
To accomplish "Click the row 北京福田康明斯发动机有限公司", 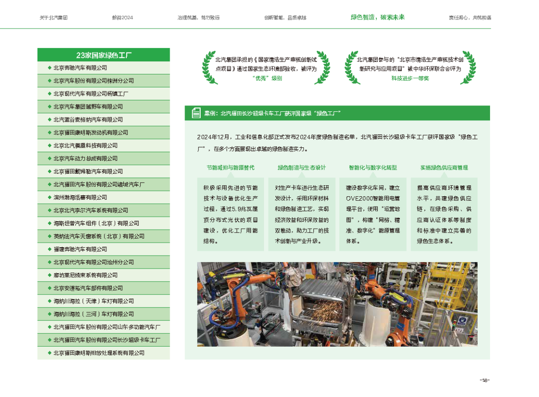I will coord(103,132).
